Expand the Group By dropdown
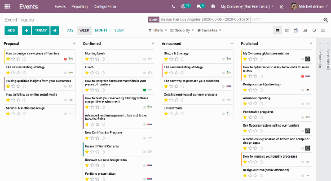 182,30
